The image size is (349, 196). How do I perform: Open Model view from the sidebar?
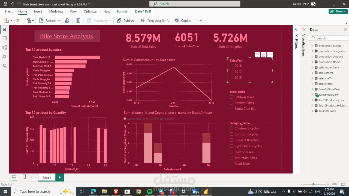[x=4, y=47]
